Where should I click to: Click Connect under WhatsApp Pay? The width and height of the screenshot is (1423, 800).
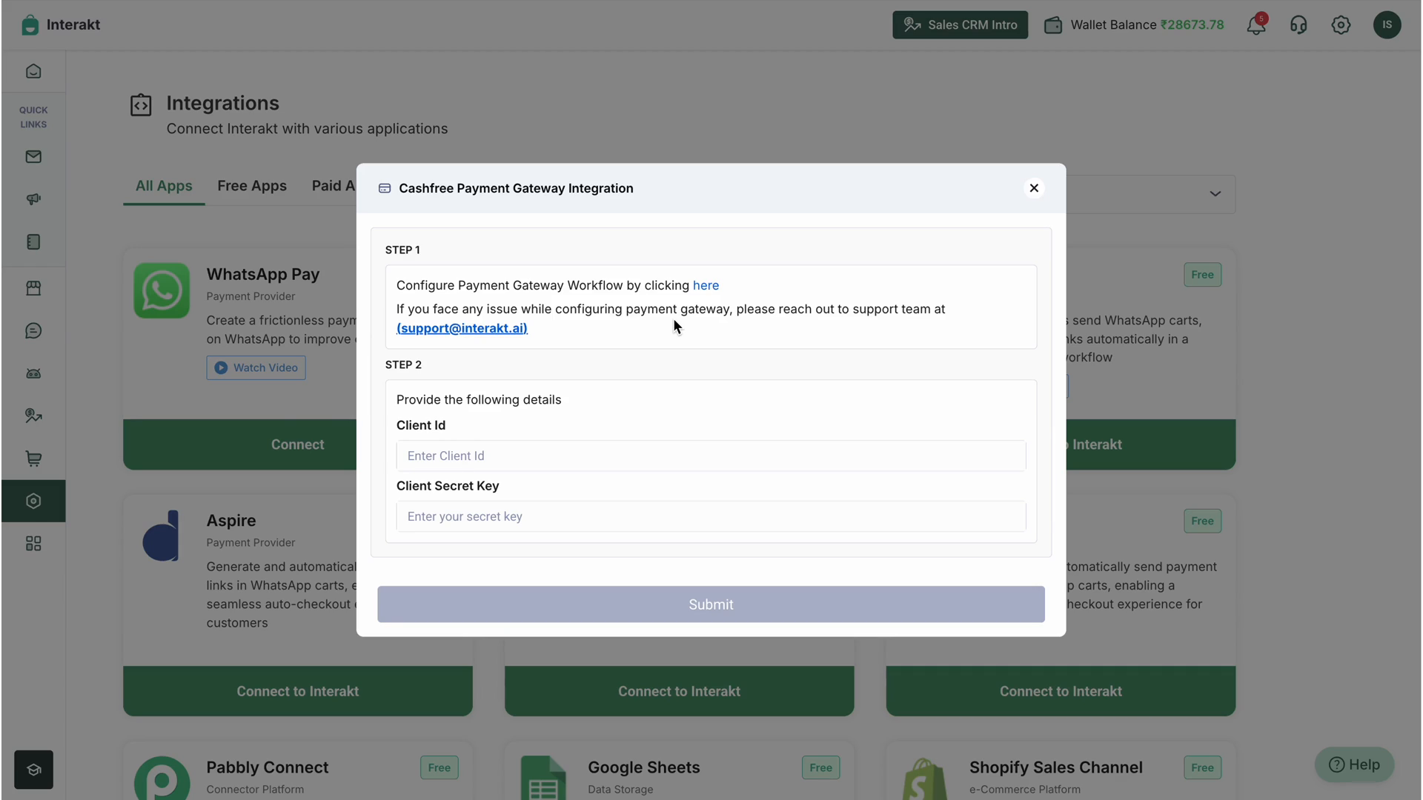click(297, 444)
